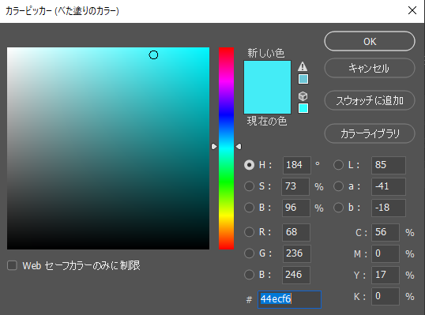Click the 現在の色 label
Viewport: 425px width, 315px height.
pyautogui.click(x=267, y=121)
